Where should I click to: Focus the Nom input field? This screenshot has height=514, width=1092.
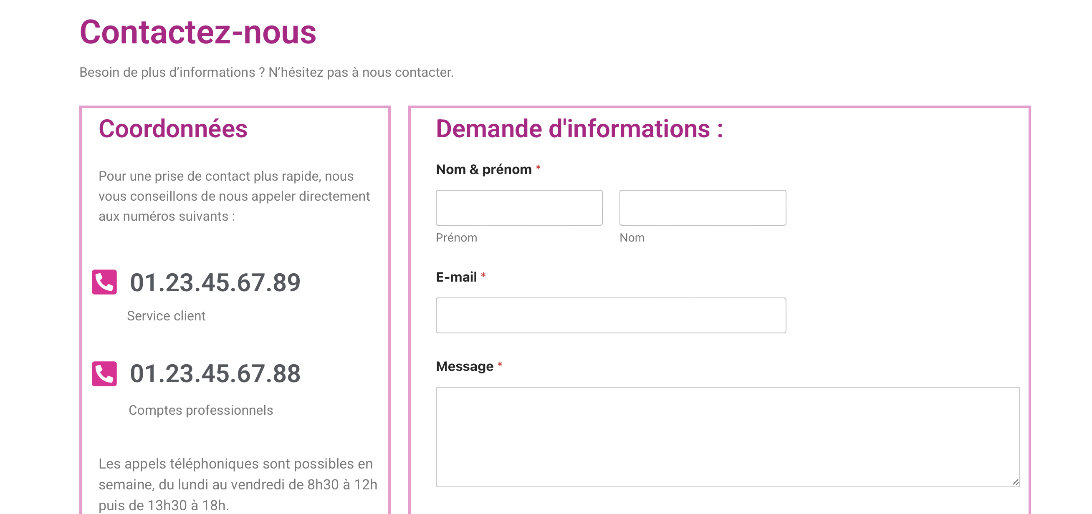(703, 208)
